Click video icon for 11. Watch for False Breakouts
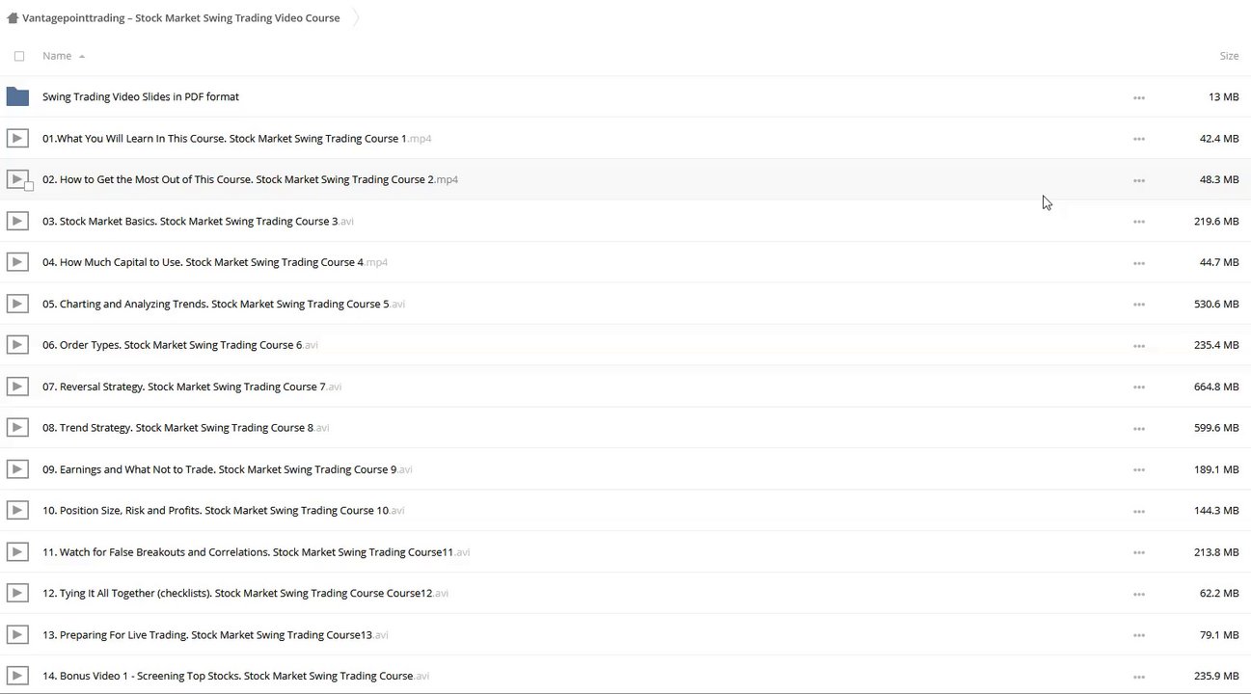This screenshot has height=694, width=1251. click(x=17, y=552)
